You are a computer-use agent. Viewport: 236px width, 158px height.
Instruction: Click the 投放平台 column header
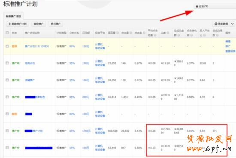(100, 33)
